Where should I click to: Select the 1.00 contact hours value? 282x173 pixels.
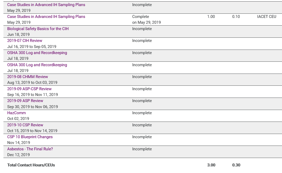pyautogui.click(x=211, y=17)
